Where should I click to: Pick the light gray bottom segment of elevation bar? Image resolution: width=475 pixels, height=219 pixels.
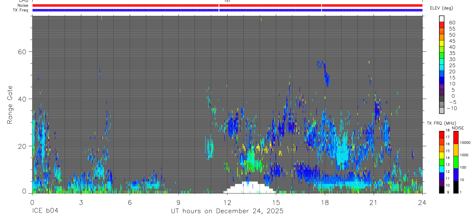(442, 110)
